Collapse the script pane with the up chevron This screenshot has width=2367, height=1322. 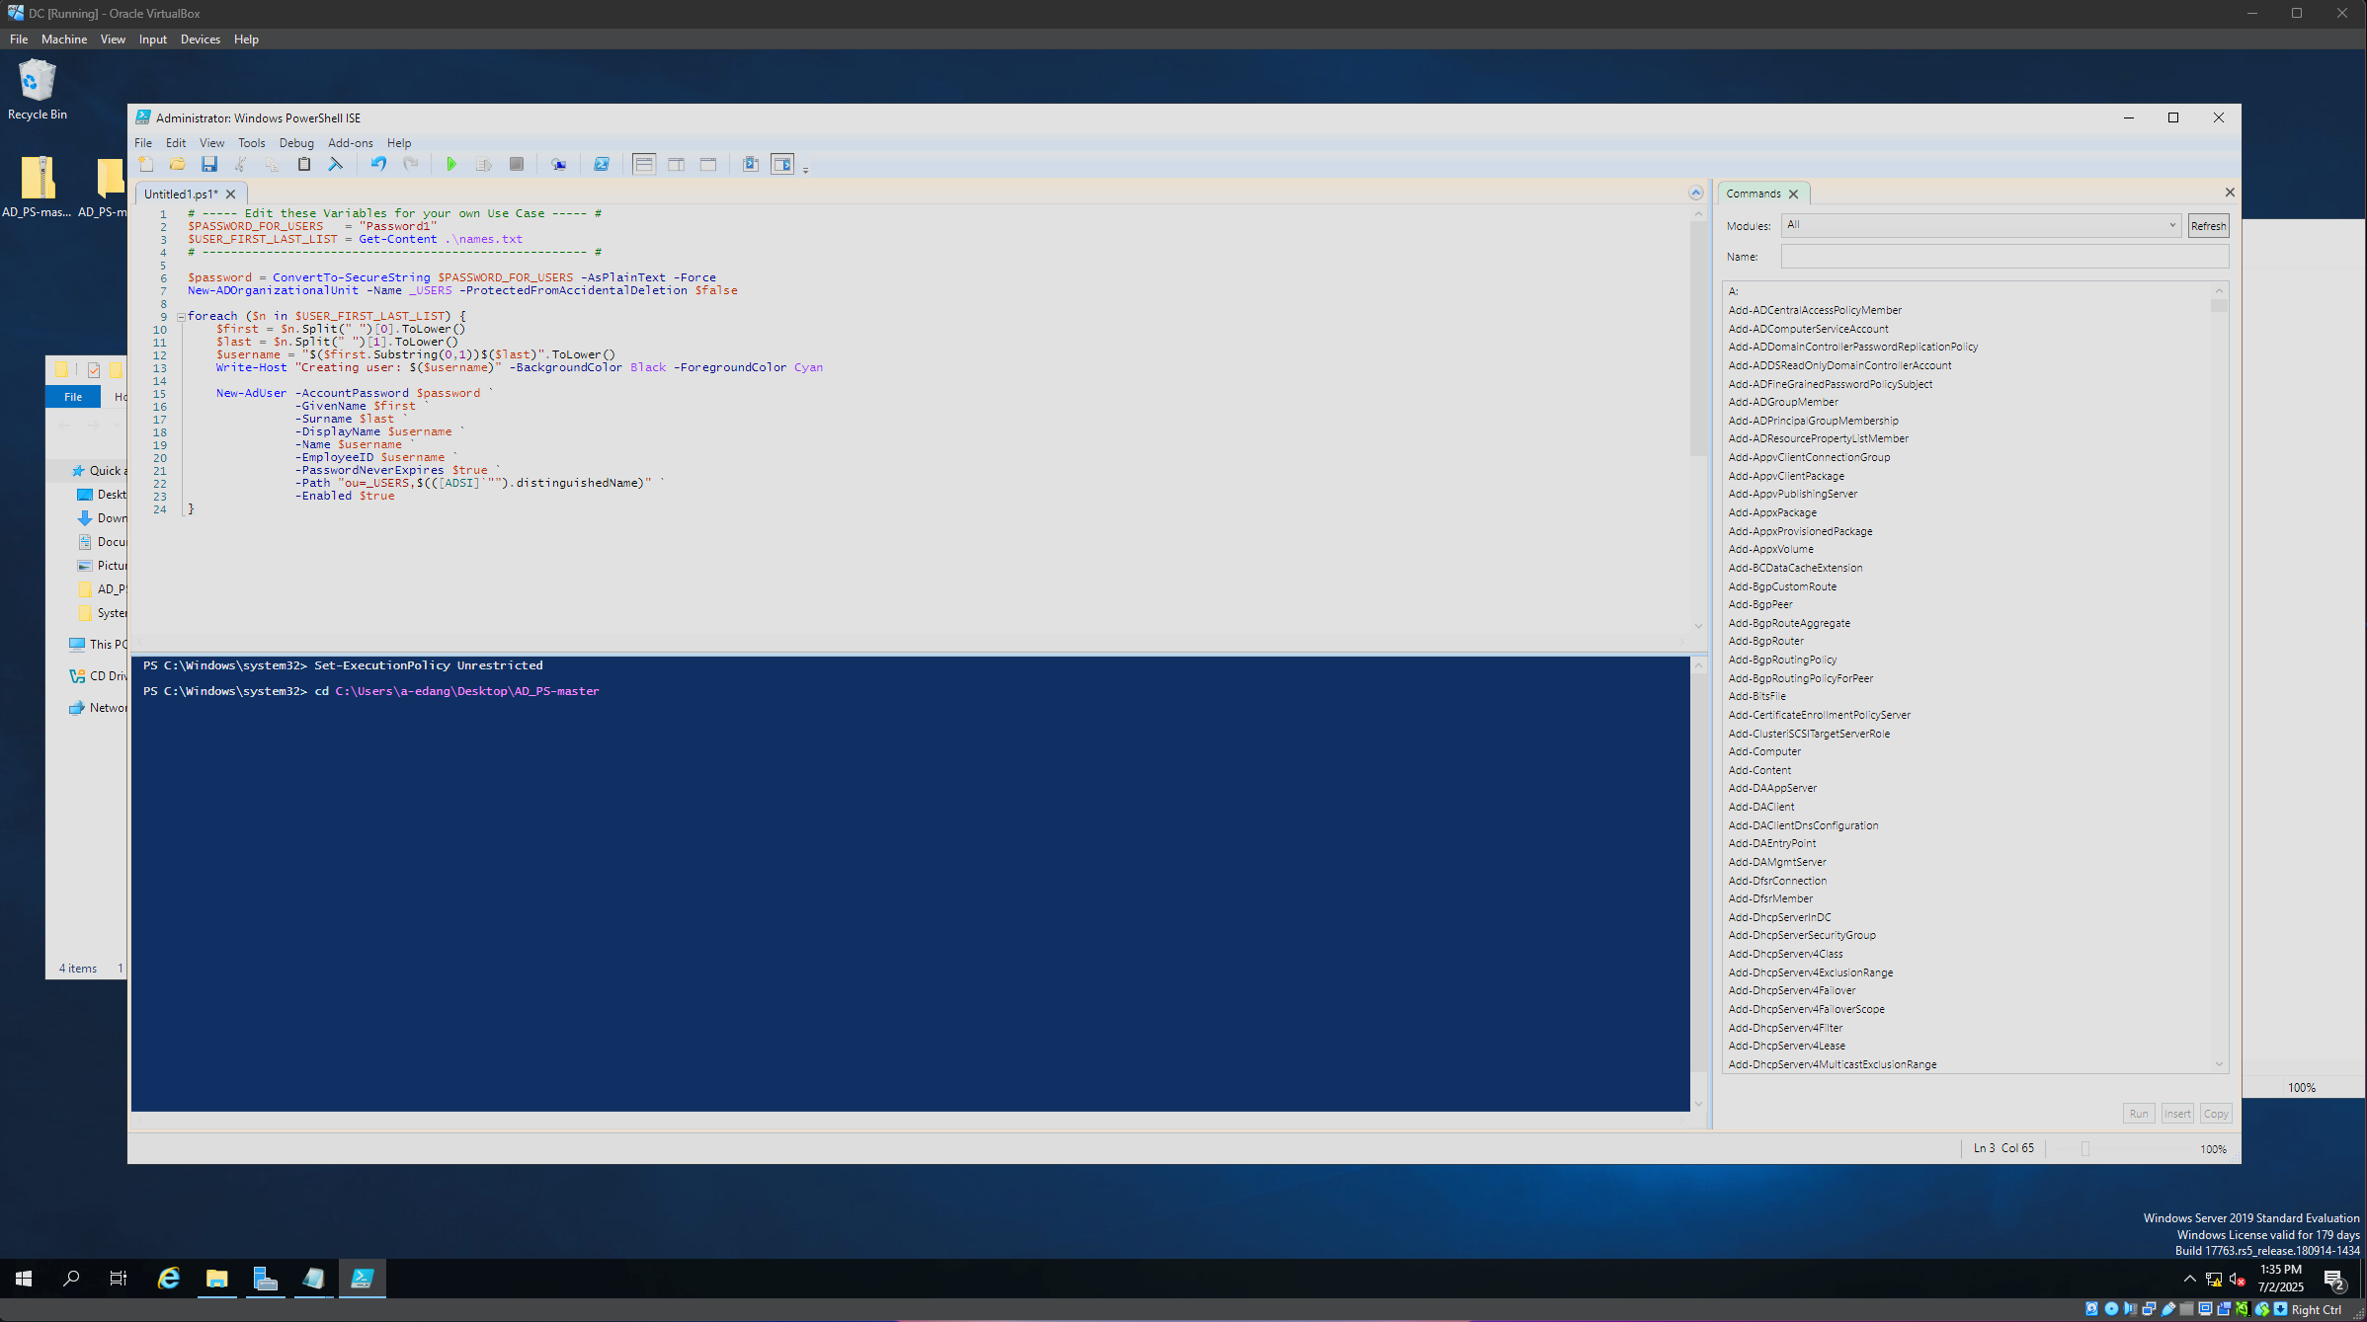[x=1696, y=194]
